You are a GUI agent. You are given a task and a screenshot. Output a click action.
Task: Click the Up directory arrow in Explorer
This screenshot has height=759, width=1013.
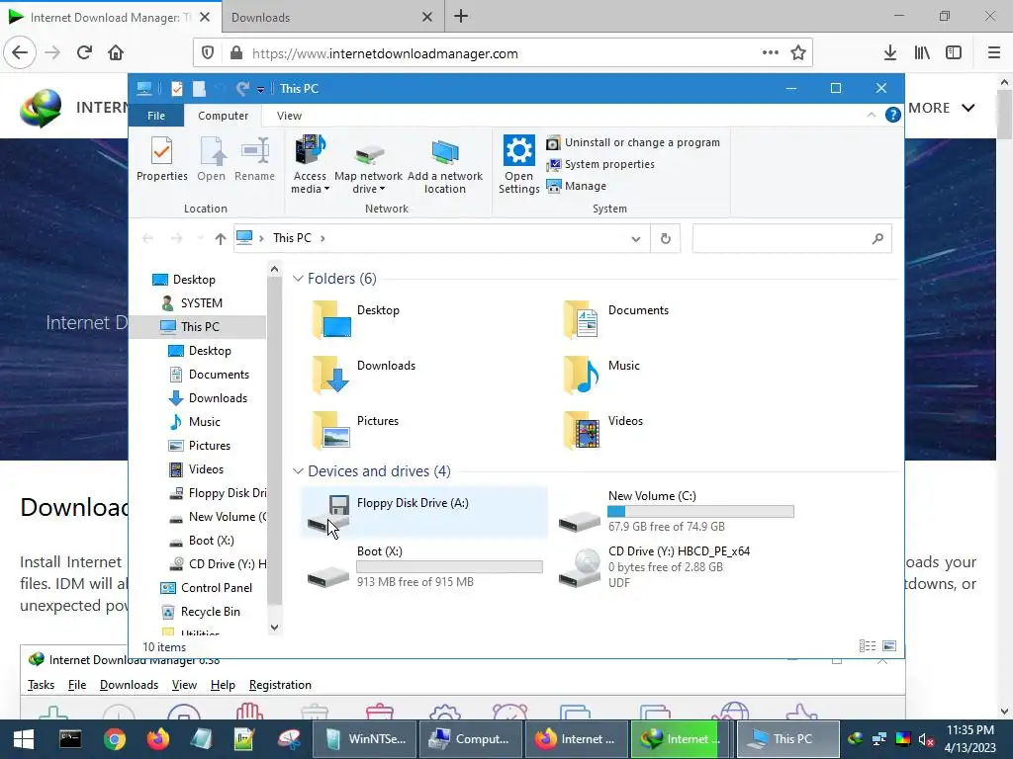[x=220, y=239]
